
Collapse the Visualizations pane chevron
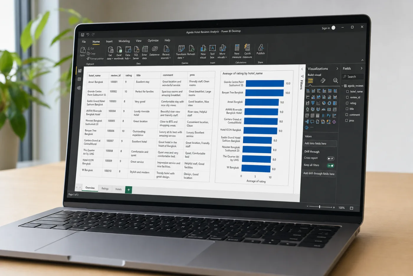(337, 69)
